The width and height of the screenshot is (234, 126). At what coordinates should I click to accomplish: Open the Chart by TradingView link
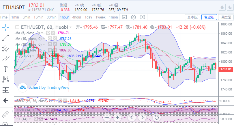click(50, 87)
